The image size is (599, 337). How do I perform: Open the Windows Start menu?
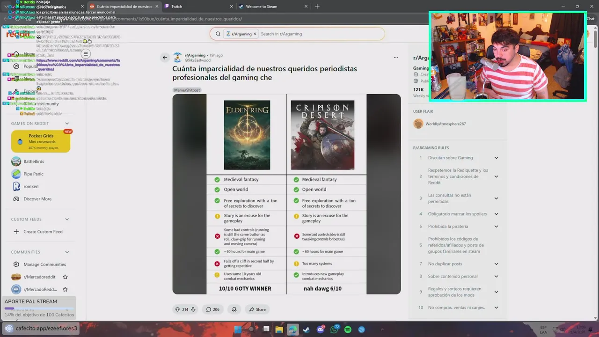[x=238, y=330]
